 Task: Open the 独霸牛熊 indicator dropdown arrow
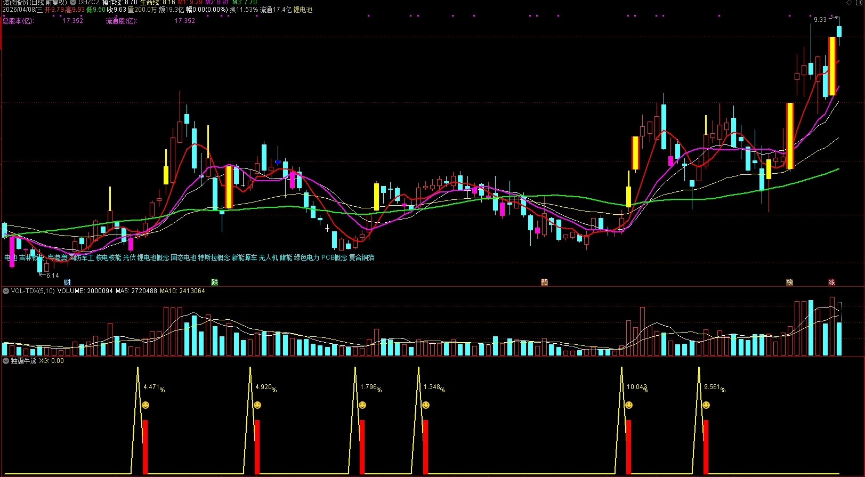(x=6, y=361)
